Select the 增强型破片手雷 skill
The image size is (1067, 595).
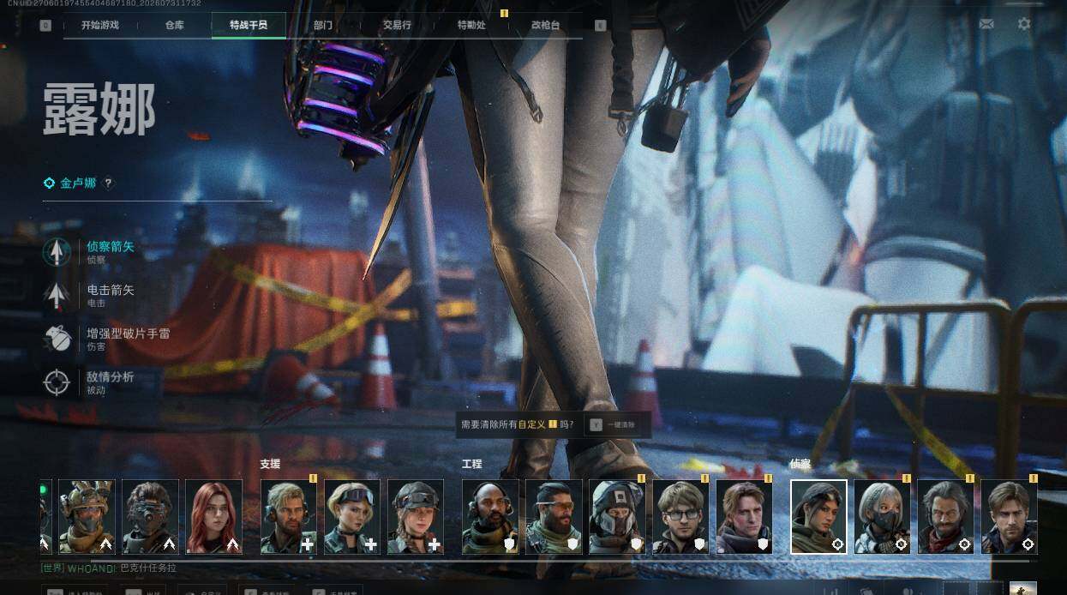point(106,338)
